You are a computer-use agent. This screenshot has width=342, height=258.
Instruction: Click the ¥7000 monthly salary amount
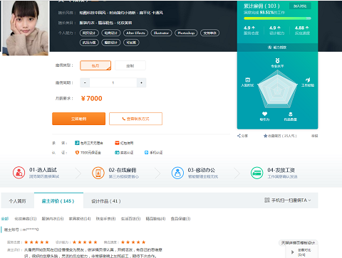[x=92, y=98]
